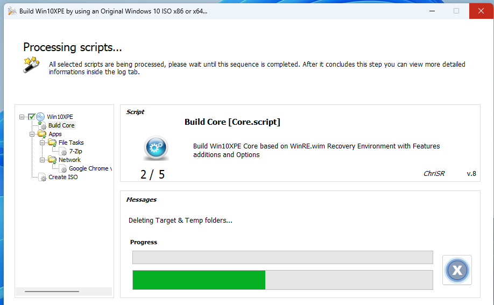The width and height of the screenshot is (494, 305).
Task: Click the Create ISO script icon
Action: coord(42,177)
